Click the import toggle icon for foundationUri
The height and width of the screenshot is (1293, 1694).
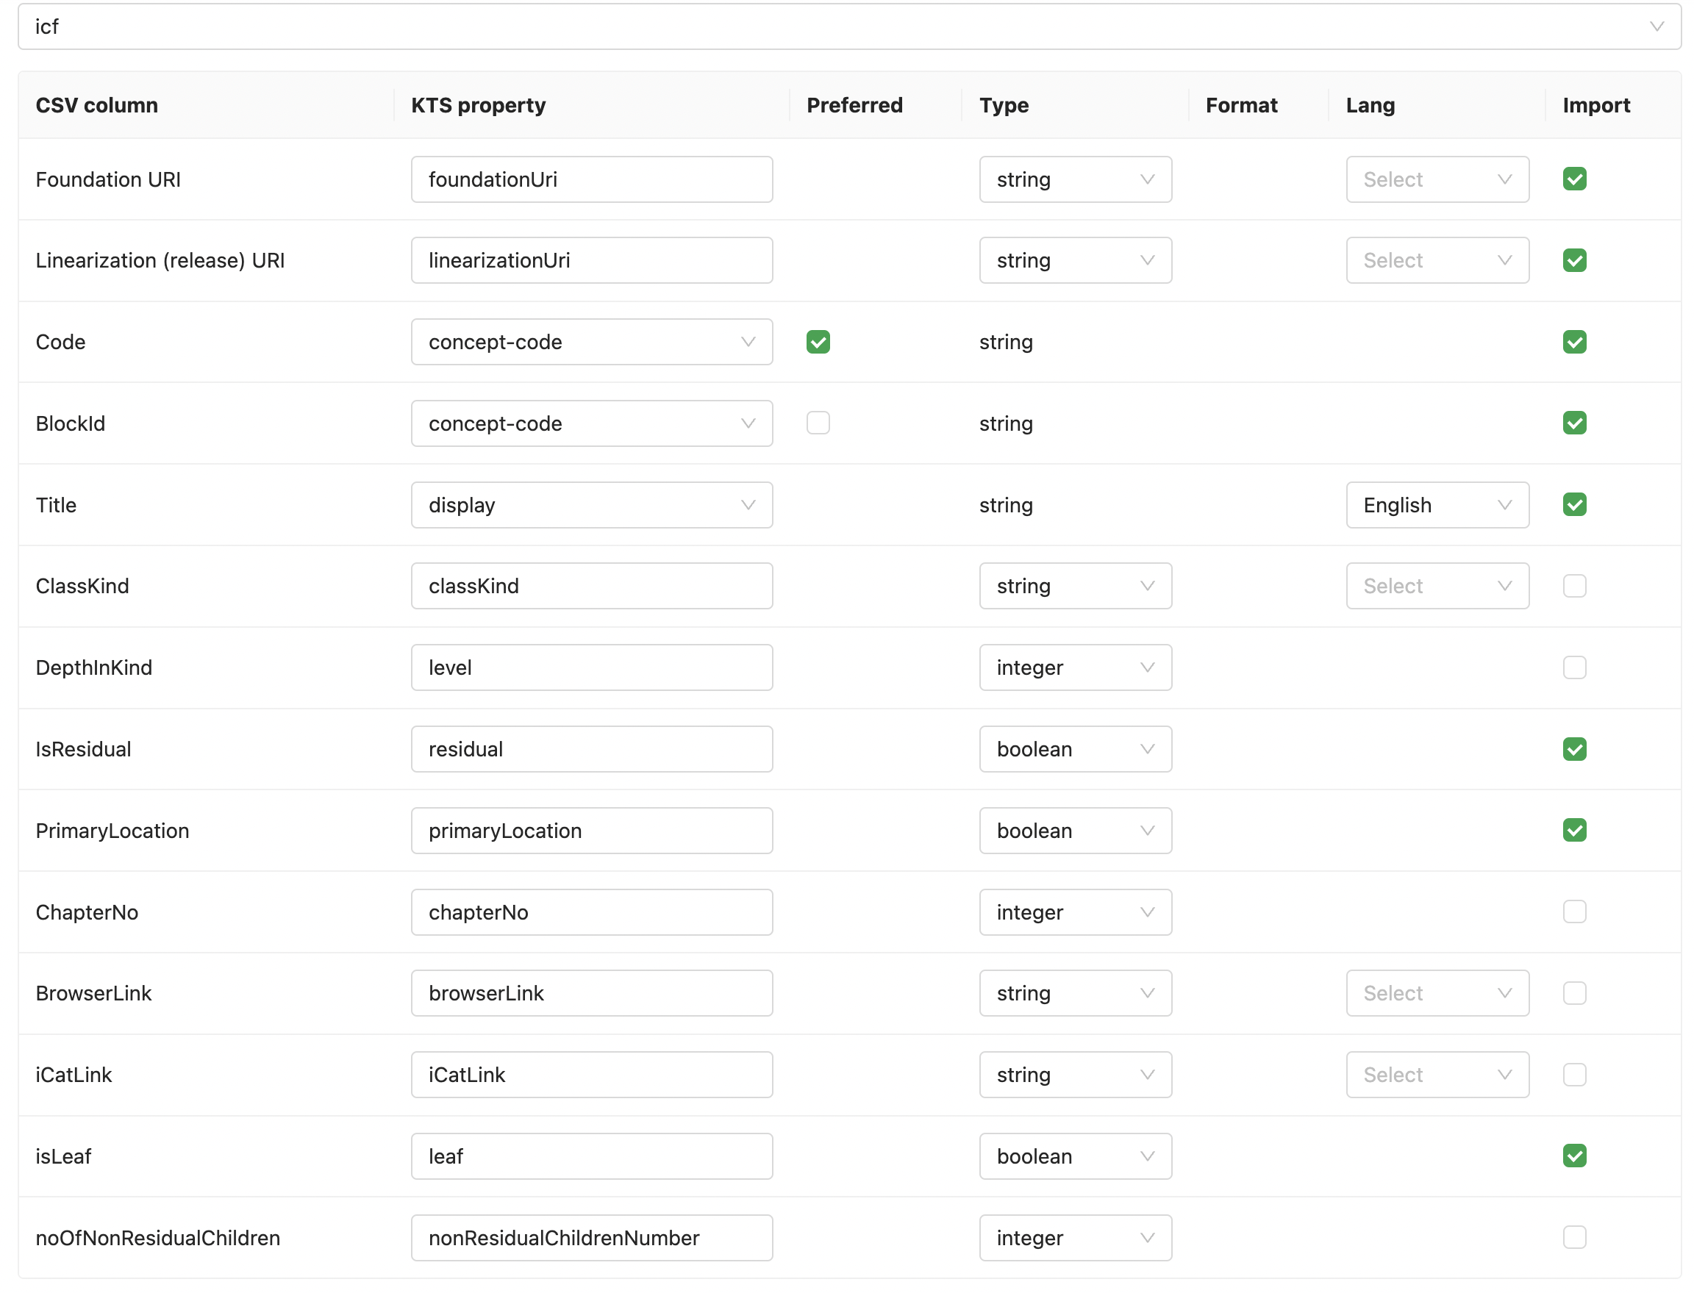coord(1574,178)
